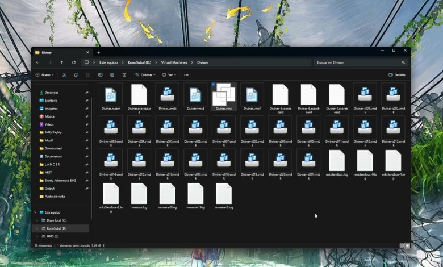This screenshot has width=443, height=267.
Task: Select Diviner-s021.vmdk disk icon
Action: tap(308, 160)
